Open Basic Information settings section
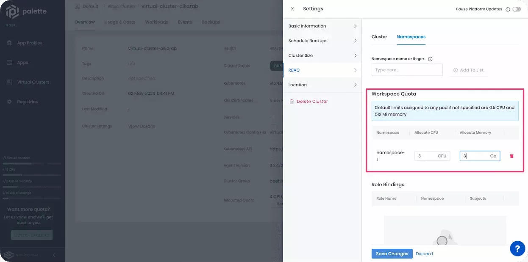528x262 pixels. tap(322, 26)
